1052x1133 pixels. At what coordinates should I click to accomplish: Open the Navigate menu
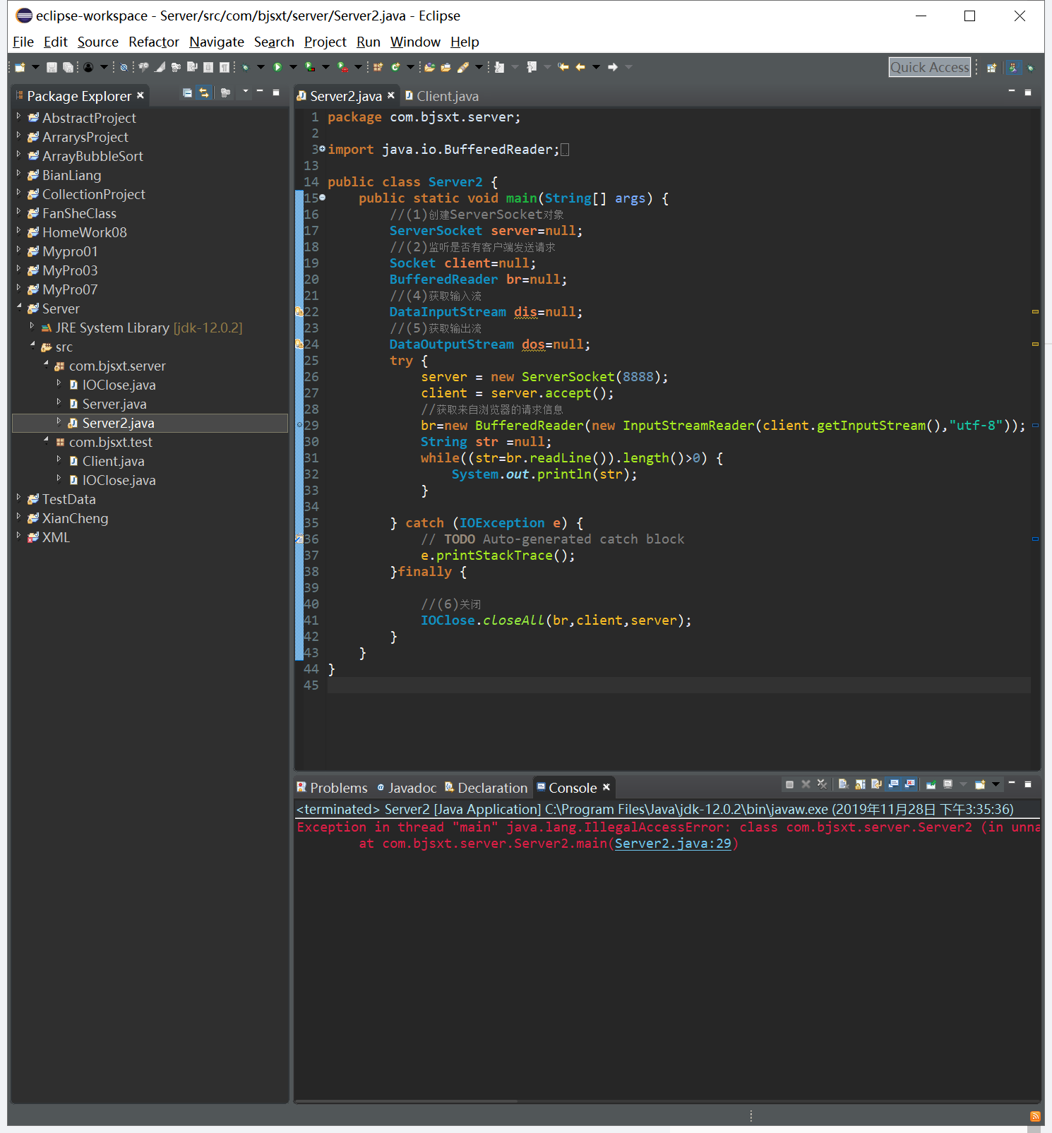tap(217, 42)
